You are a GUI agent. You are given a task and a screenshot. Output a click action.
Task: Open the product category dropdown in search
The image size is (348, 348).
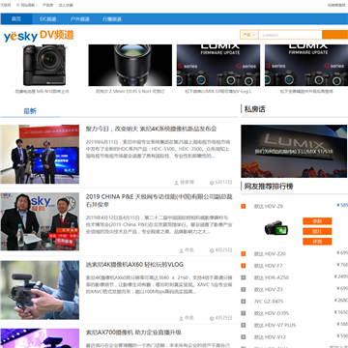[x=249, y=35]
